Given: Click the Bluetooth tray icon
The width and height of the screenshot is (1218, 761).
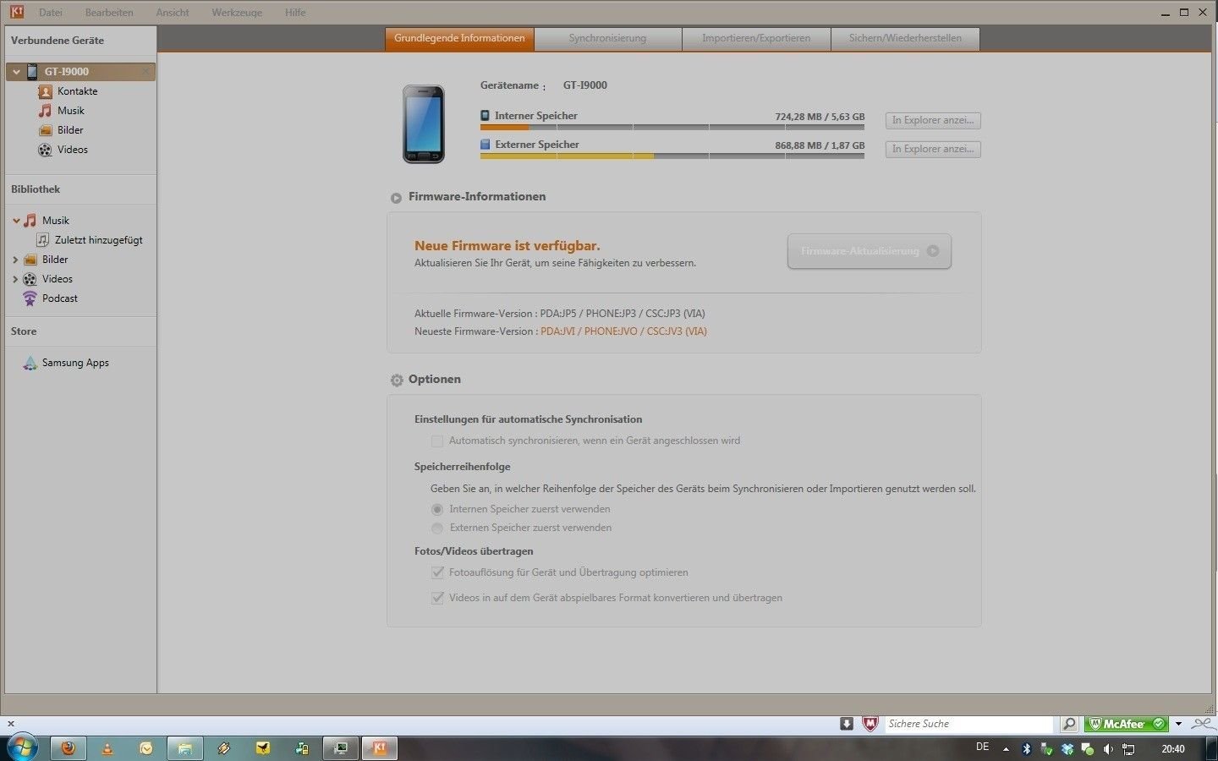Looking at the screenshot, I should 1027,748.
